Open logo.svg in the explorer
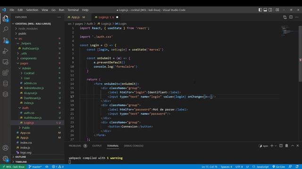Screen dimensions: 302x169 pyautogui.click(x=26, y=153)
